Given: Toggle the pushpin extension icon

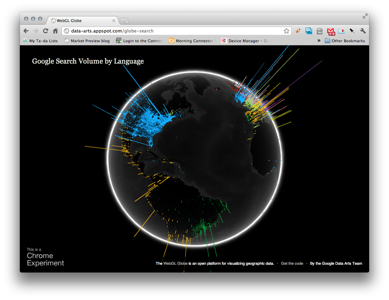Looking at the screenshot, I should (352, 31).
